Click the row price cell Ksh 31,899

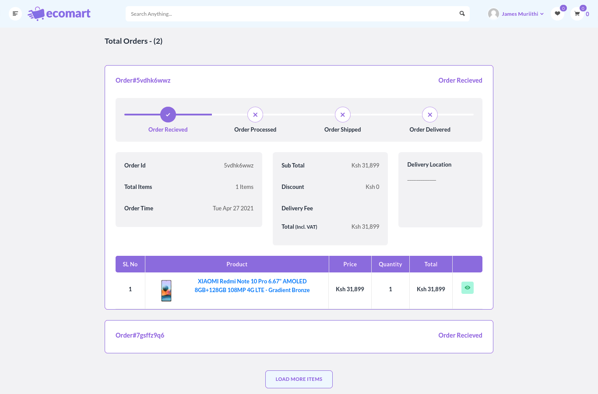coord(350,289)
